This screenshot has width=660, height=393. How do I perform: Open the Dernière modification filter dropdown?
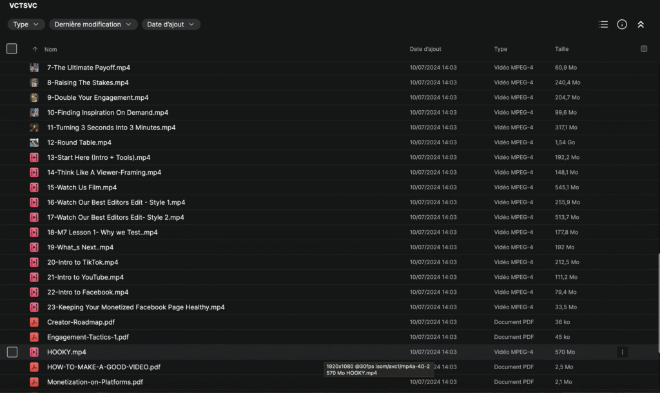[x=93, y=24]
